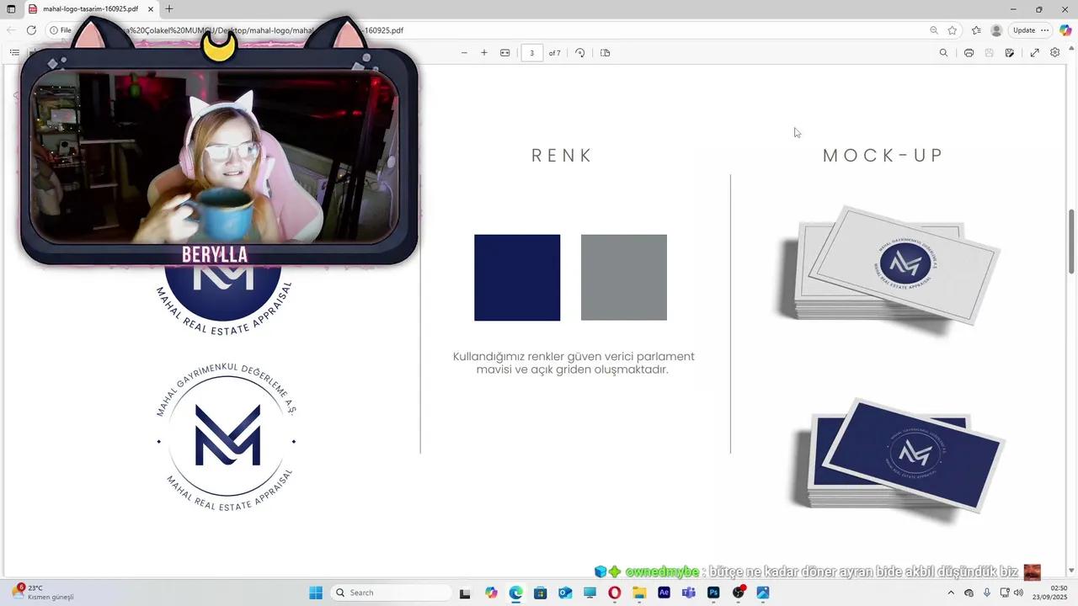Click the white circular Mahal logo
The width and height of the screenshot is (1078, 606).
(x=227, y=438)
